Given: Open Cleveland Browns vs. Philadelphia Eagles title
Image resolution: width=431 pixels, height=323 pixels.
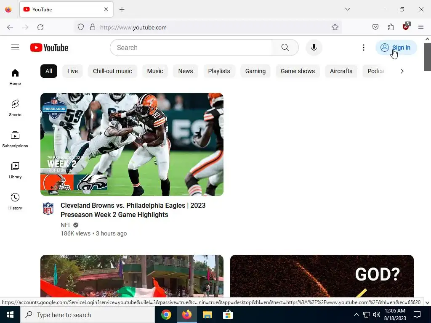Looking at the screenshot, I should (133, 210).
